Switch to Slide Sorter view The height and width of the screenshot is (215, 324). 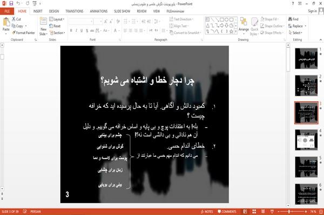coord(254,211)
